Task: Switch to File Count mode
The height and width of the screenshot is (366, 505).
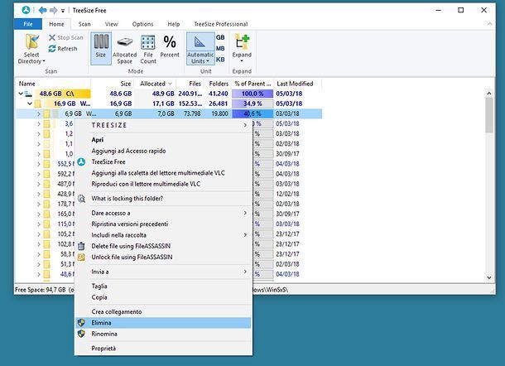Action: point(148,49)
